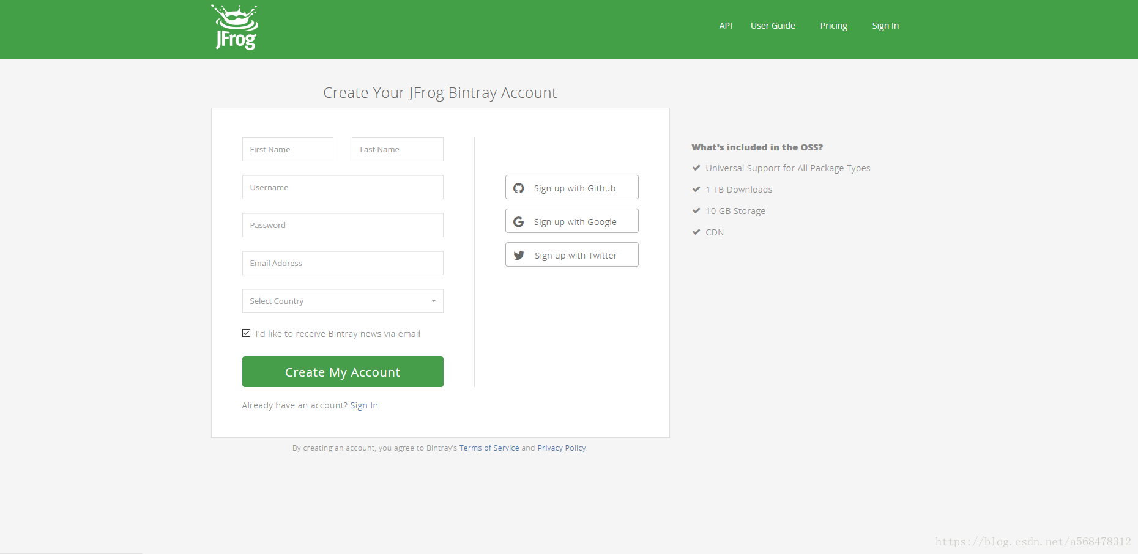Click the Create My Account button
1138x554 pixels.
(x=343, y=372)
